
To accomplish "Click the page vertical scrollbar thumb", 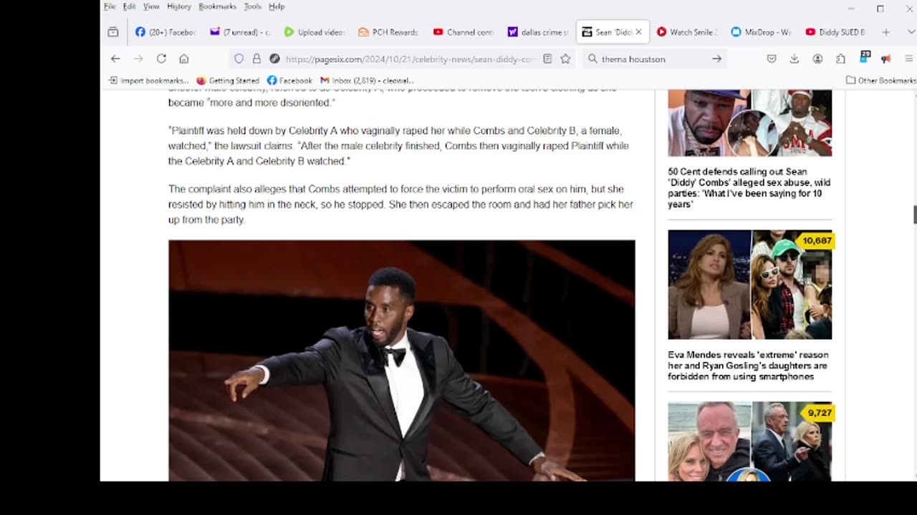I will pyautogui.click(x=915, y=215).
